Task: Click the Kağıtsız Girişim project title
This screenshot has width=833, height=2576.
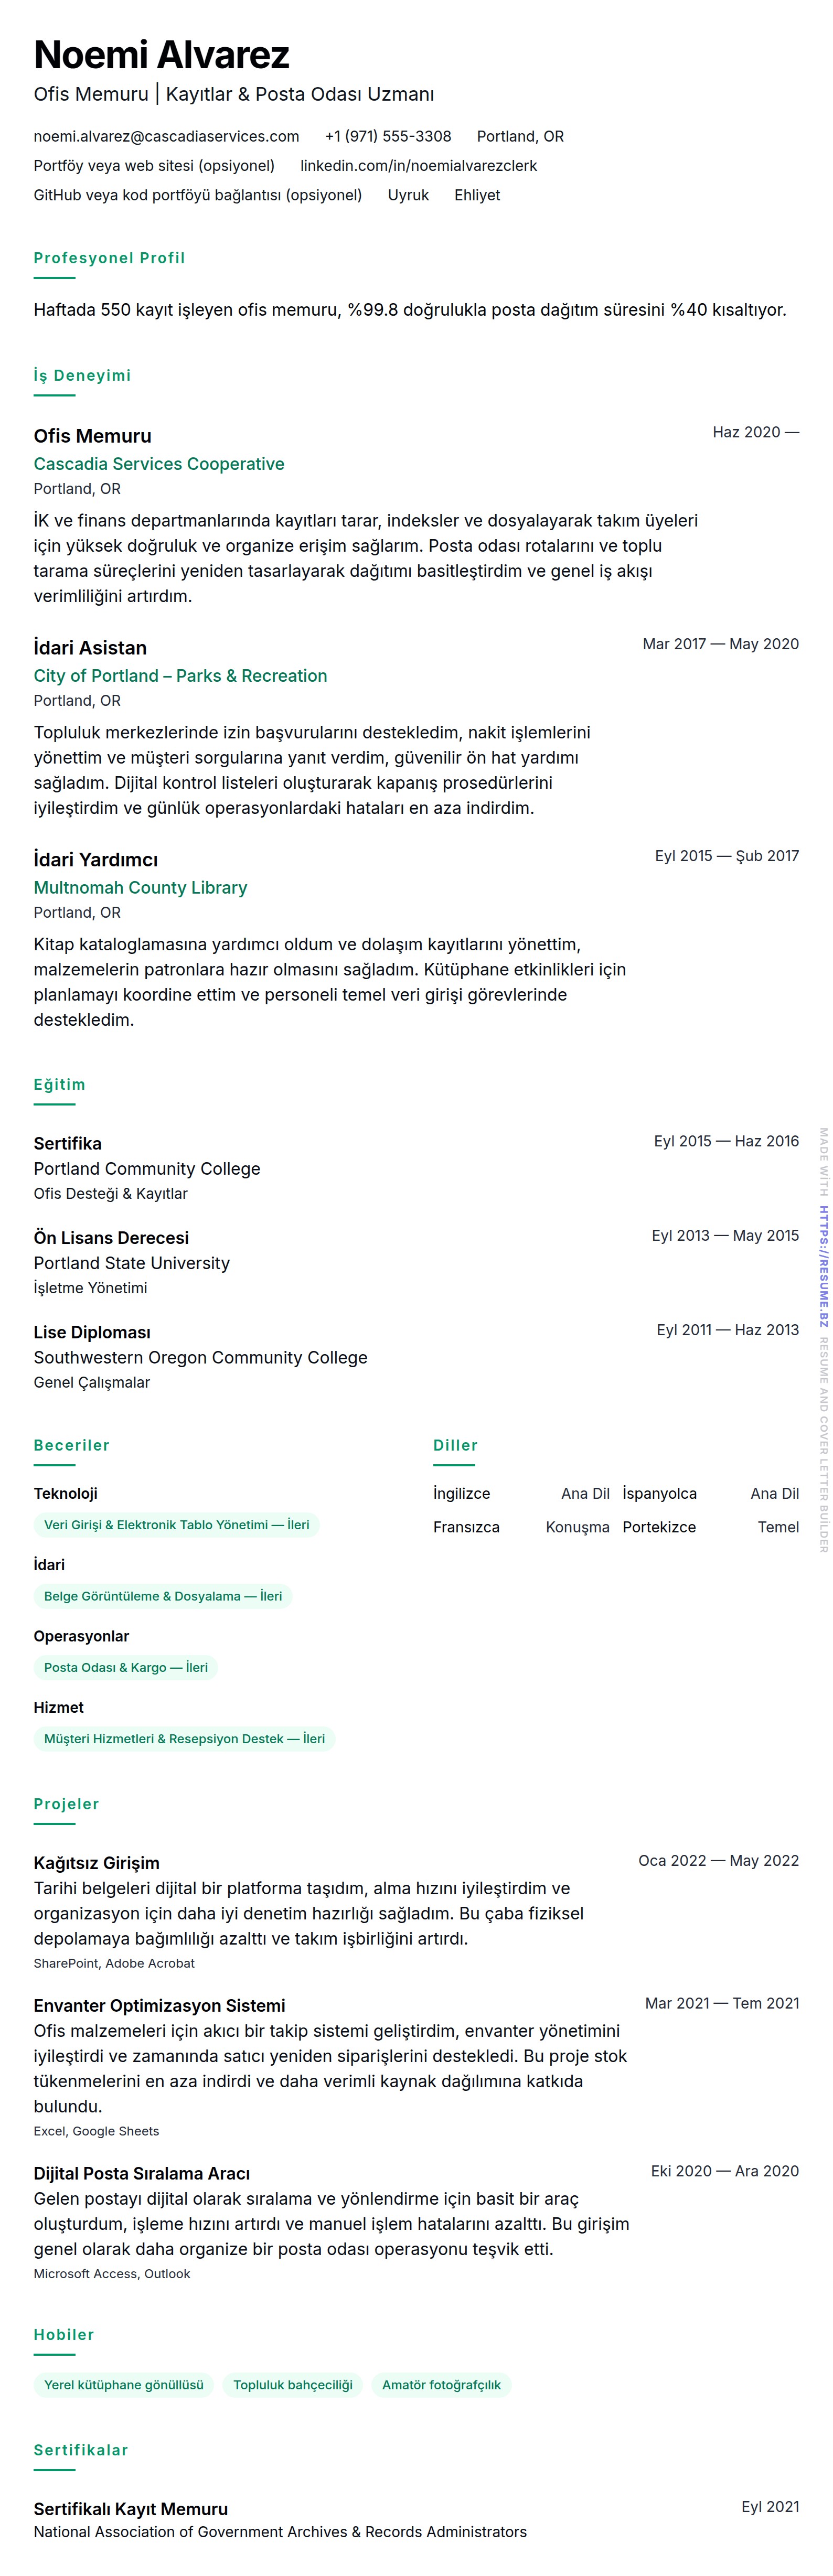Action: point(97,1863)
